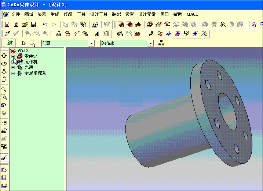263x191 pixels.
Task: Click the blue eyedropper pick-up icon
Action: pyautogui.click(x=7, y=34)
